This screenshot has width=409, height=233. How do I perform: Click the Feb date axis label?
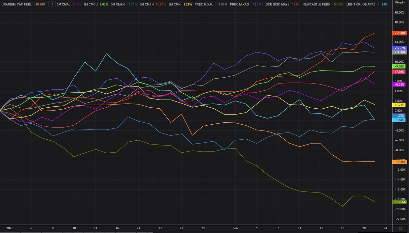[235, 228]
